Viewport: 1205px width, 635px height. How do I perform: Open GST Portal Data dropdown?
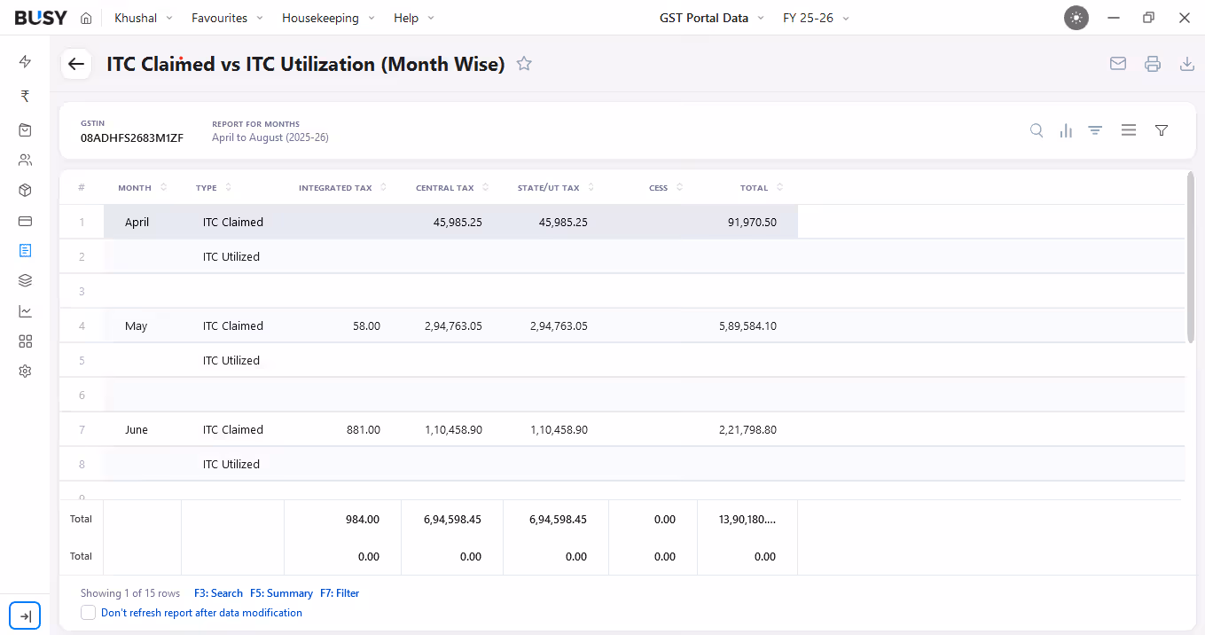712,18
